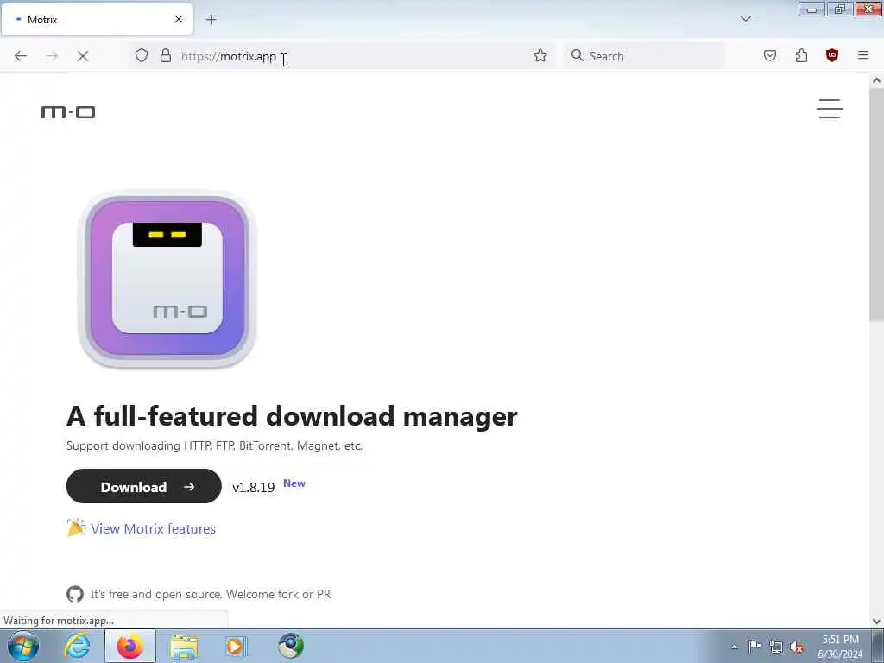Click the party popper emoji icon
The image size is (884, 663).
(76, 528)
